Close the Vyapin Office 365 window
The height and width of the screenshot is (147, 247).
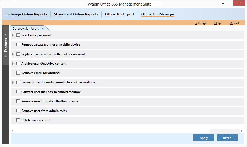pos(239,3)
